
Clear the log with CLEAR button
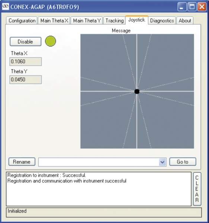click(197, 189)
